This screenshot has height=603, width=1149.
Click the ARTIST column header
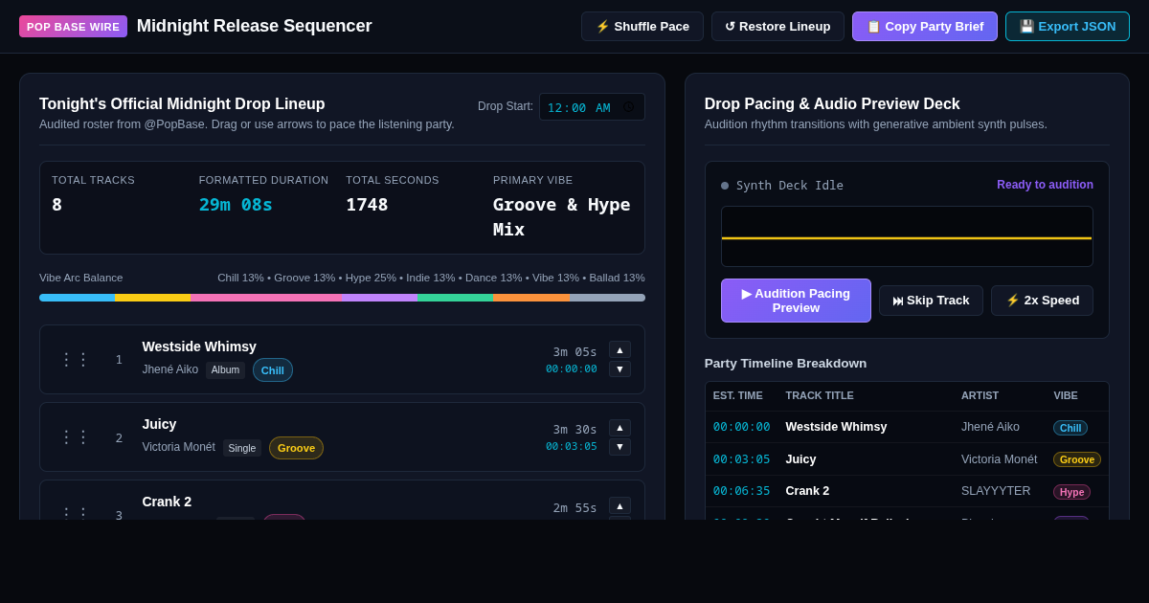980,395
